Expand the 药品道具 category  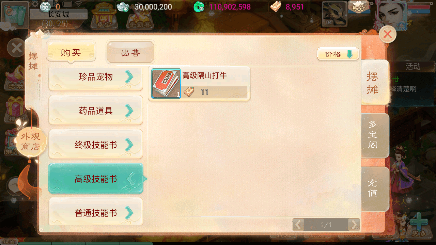coord(96,110)
